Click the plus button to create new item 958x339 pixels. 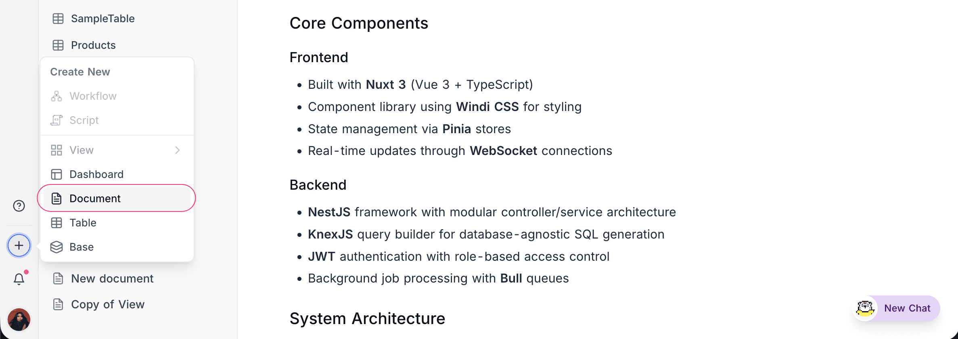19,245
